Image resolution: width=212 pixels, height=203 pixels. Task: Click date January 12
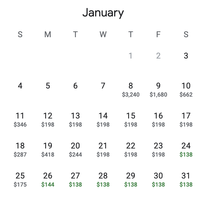(48, 119)
